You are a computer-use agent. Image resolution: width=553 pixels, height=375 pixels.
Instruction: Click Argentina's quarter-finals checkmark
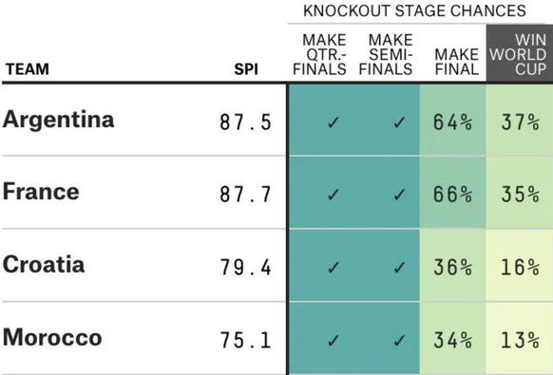tap(333, 122)
